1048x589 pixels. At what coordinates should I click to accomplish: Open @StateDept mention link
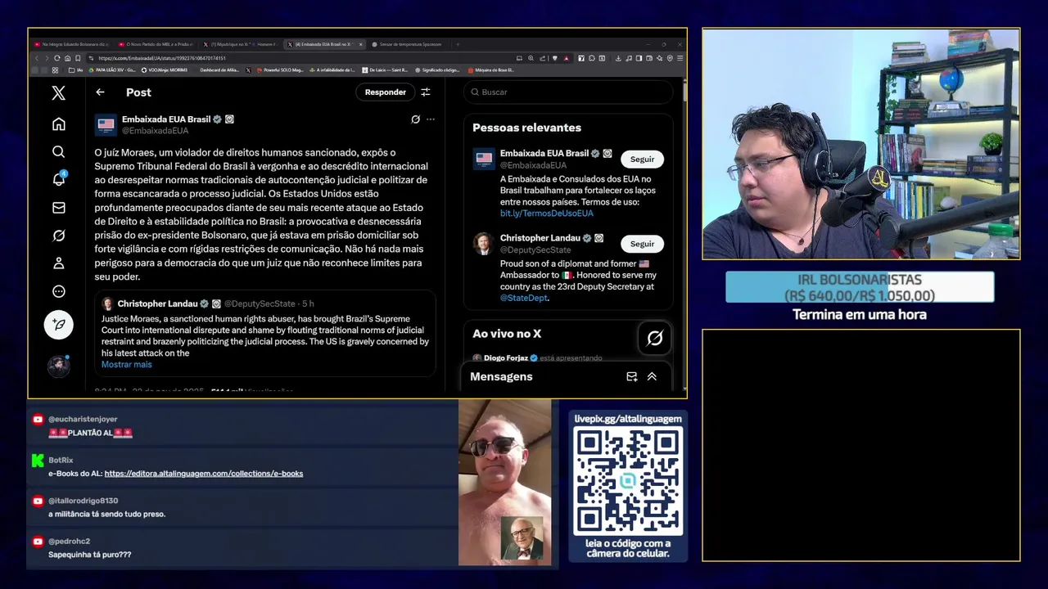click(x=524, y=299)
